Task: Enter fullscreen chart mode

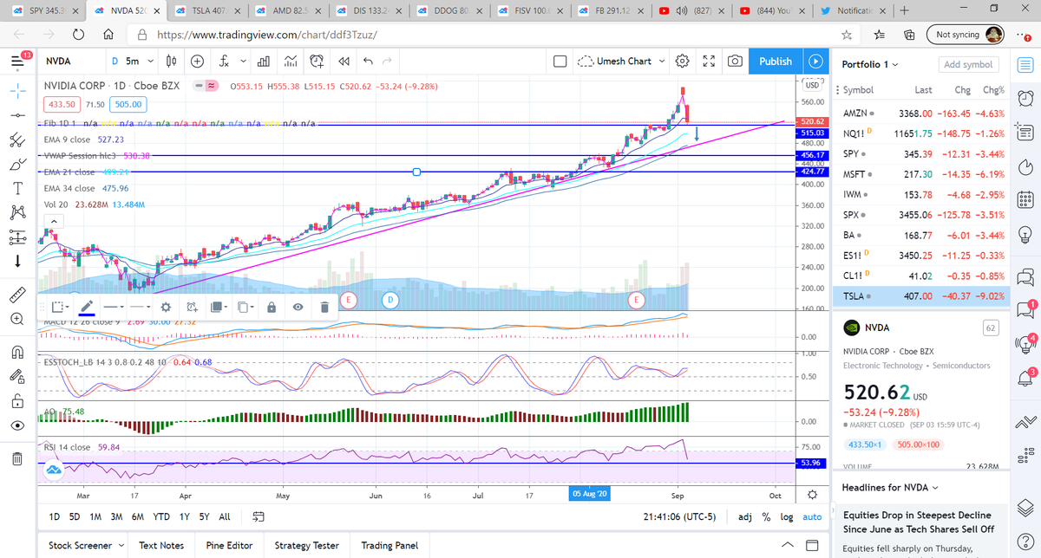Action: [708, 62]
